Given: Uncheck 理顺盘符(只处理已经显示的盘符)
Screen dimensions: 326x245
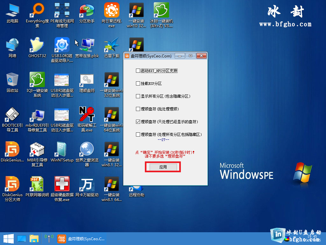Looking at the screenshot, I should coord(138,122).
